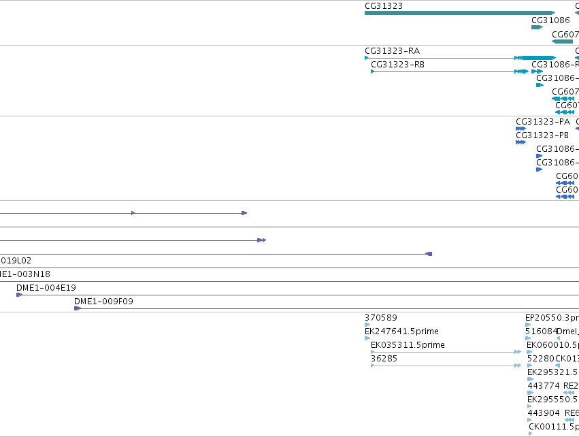This screenshot has width=579, height=437.
Task: Select the CK00111.5p EST label
Action: point(554,427)
